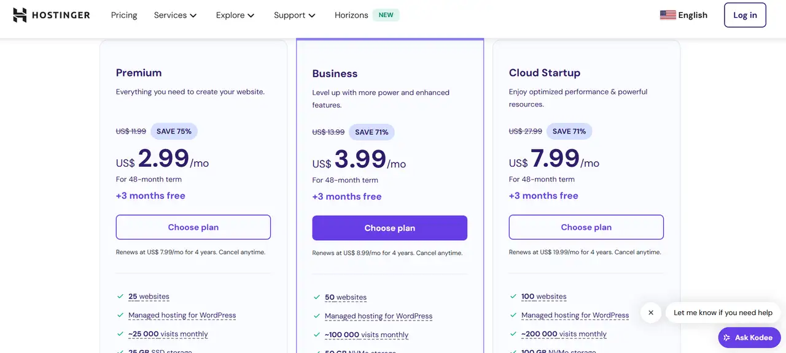Open Premium's Managed hosting for WordPress info
786x353 pixels.
pos(182,315)
